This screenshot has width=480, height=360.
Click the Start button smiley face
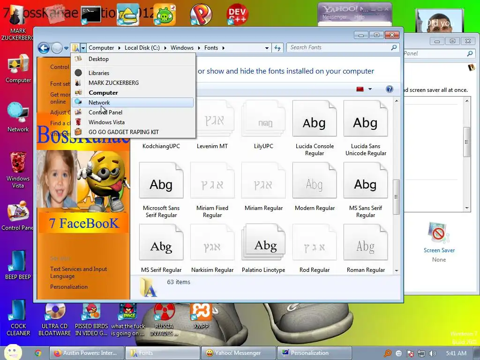click(x=13, y=352)
